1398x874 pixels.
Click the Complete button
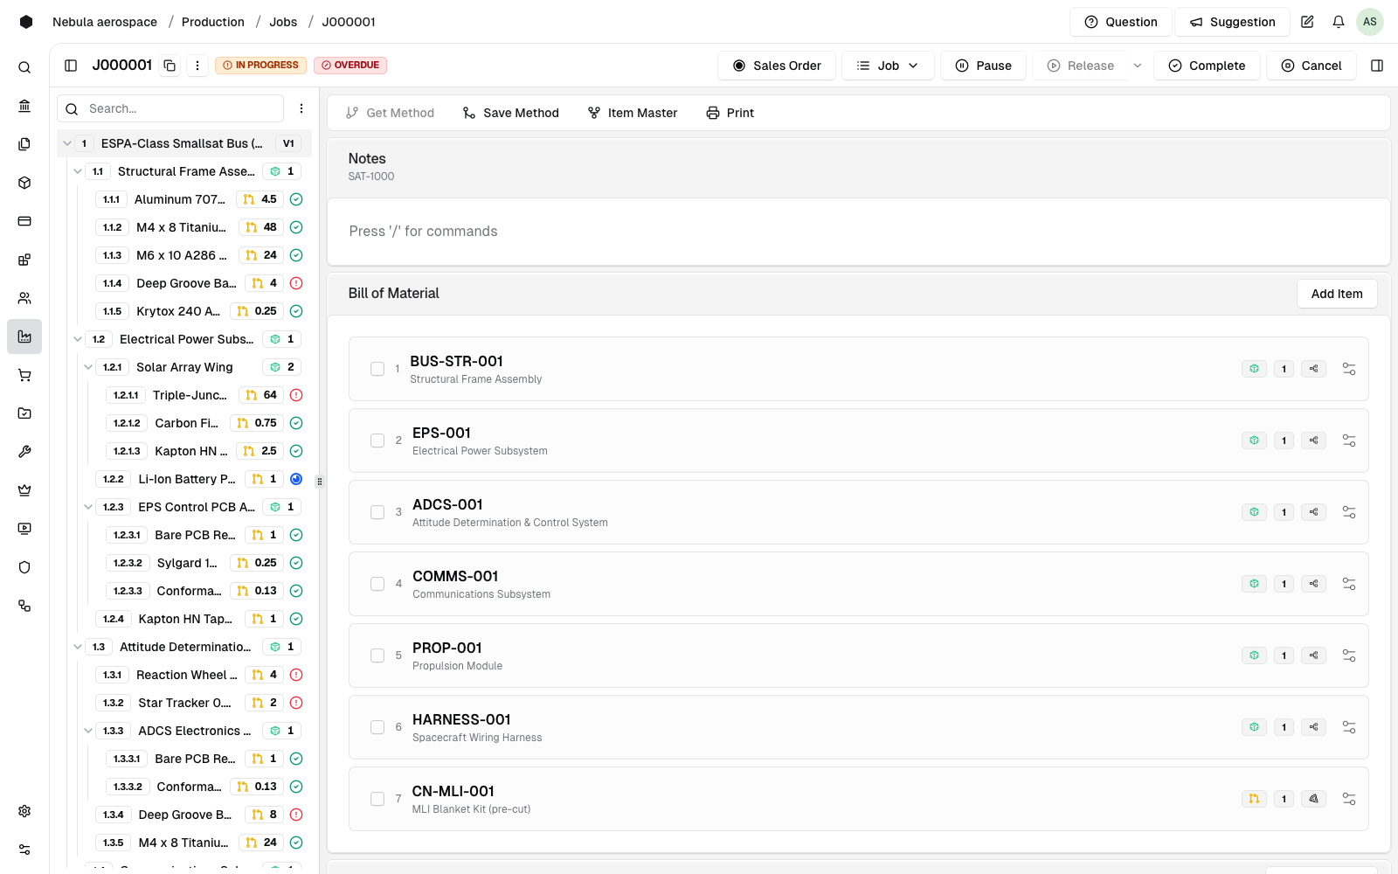pos(1207,66)
